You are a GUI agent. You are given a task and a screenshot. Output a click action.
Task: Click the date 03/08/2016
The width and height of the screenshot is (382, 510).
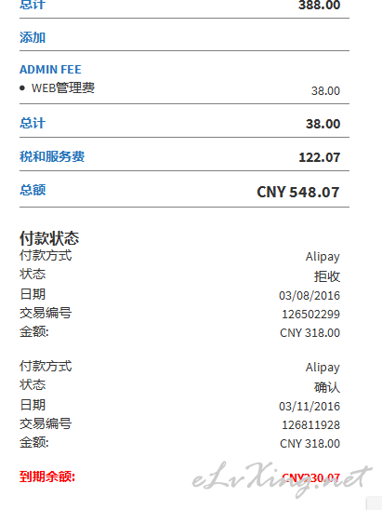coord(310,296)
